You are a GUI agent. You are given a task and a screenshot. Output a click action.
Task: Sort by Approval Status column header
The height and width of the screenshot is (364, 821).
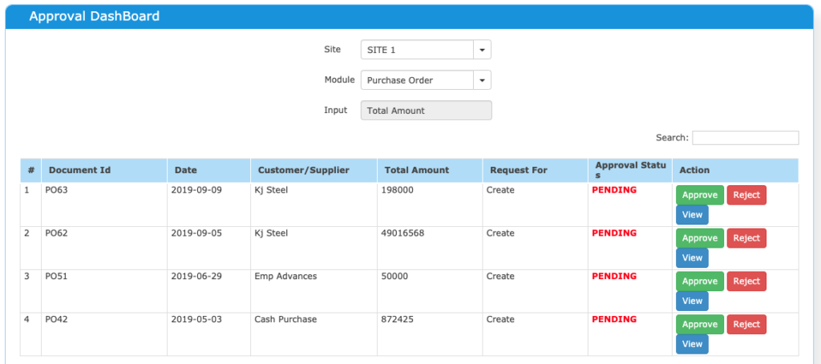click(x=630, y=170)
